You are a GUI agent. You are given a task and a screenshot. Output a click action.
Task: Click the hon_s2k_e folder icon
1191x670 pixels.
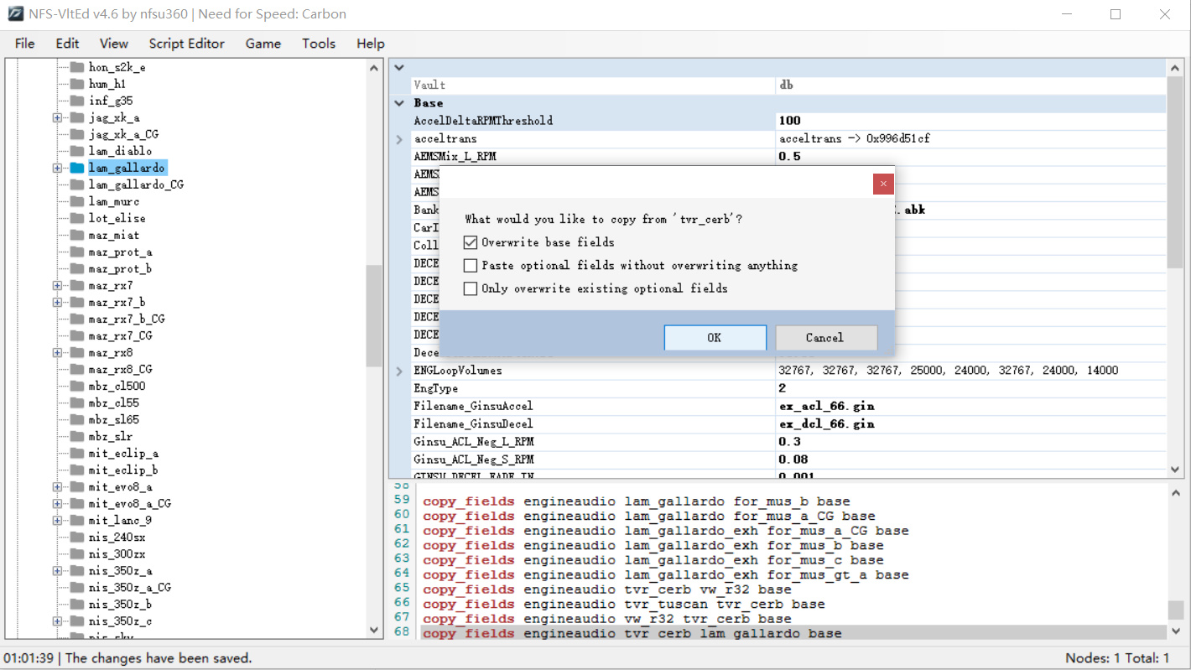77,67
